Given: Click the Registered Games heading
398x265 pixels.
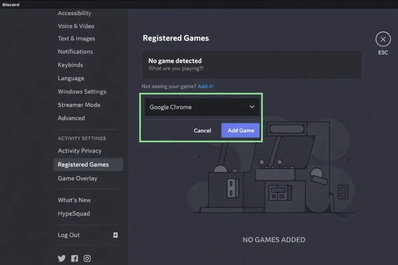Looking at the screenshot, I should click(x=176, y=38).
